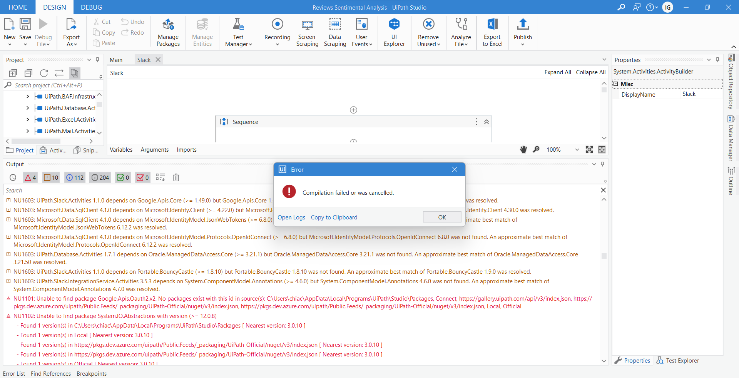The image size is (739, 378).
Task: Collapse the Sequence activity
Action: (x=487, y=122)
